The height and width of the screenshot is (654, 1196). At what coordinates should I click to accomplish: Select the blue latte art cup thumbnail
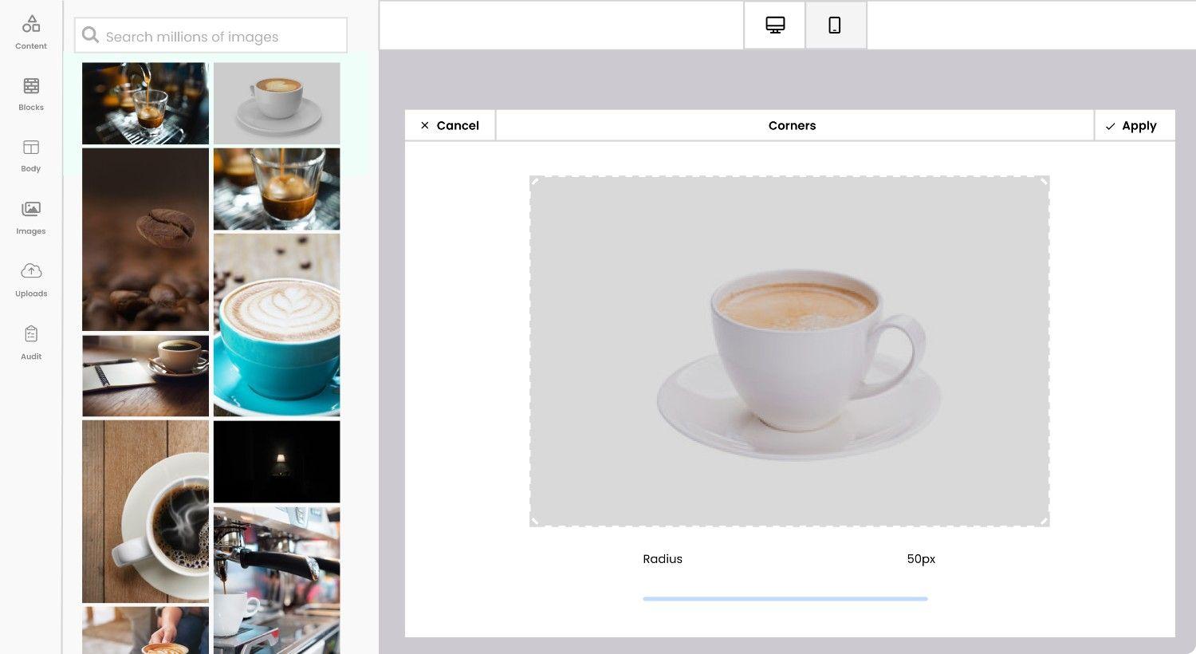click(x=277, y=325)
